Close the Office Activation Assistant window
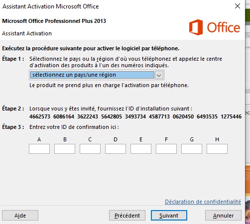The width and height of the screenshot is (250, 224). (238, 6)
